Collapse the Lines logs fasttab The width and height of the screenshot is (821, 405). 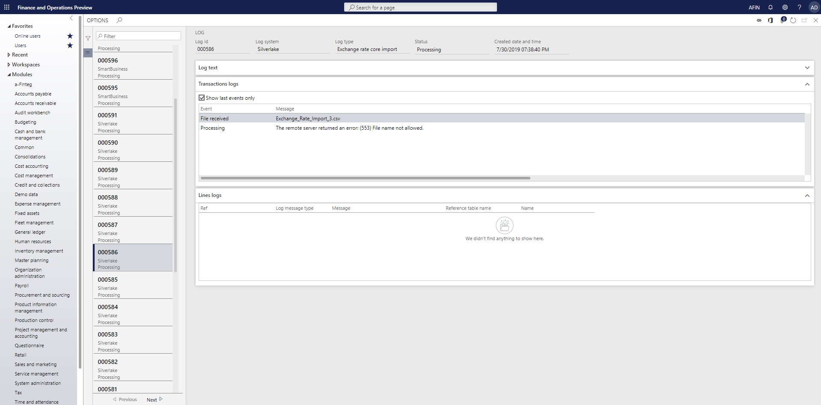pos(807,196)
